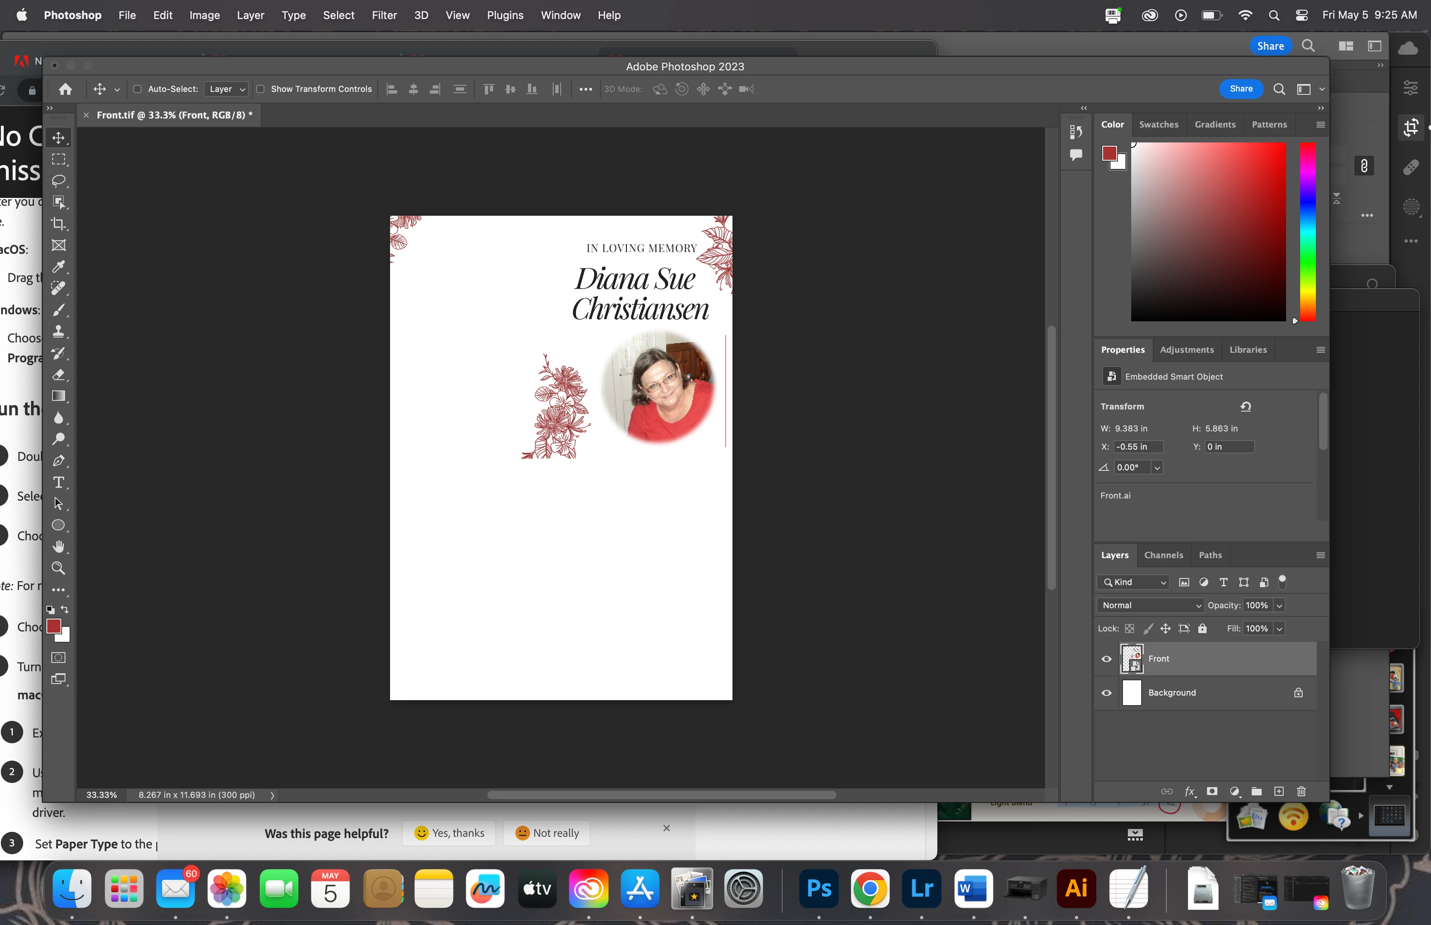Expand the Opacity slider dropdown
The height and width of the screenshot is (925, 1431).
(1279, 605)
